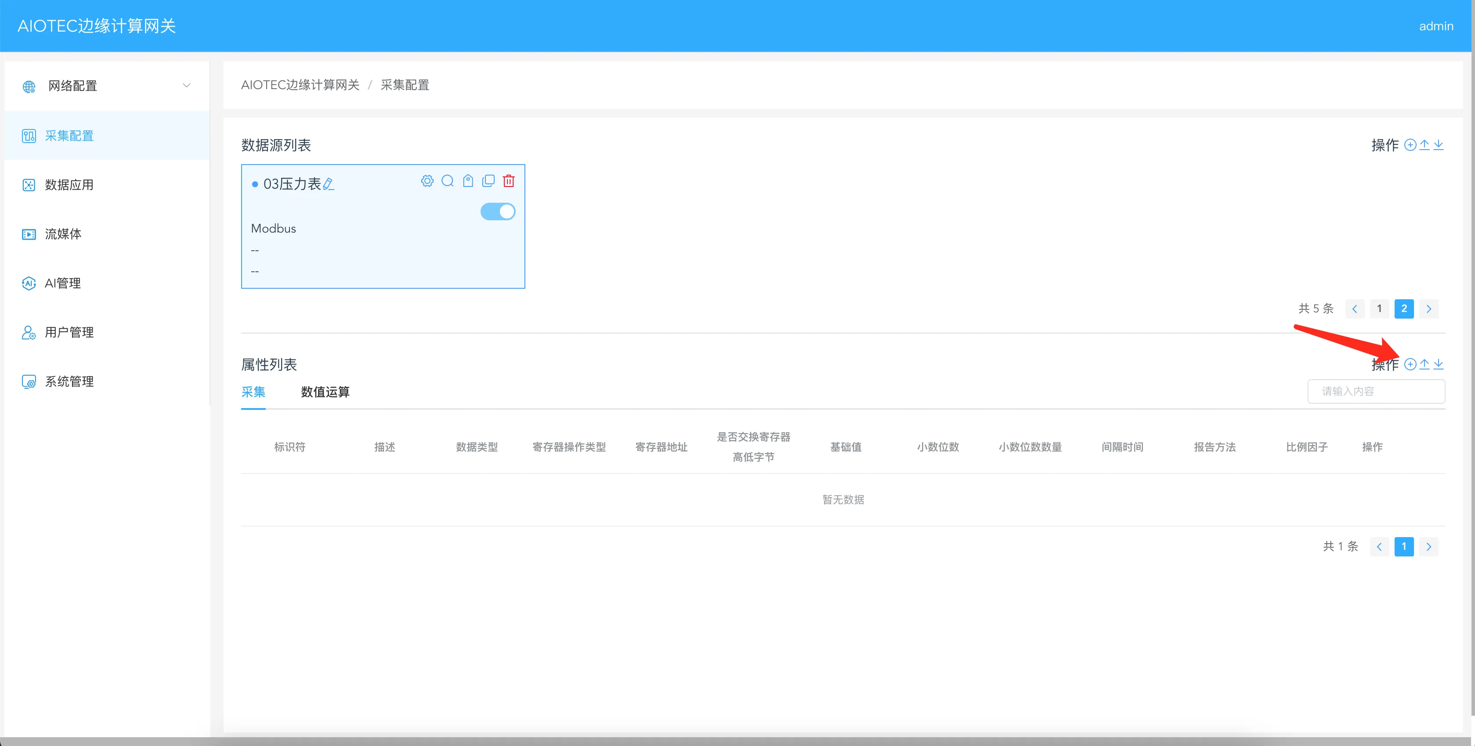Go to previous page of data sources
This screenshot has width=1475, height=746.
[1355, 309]
